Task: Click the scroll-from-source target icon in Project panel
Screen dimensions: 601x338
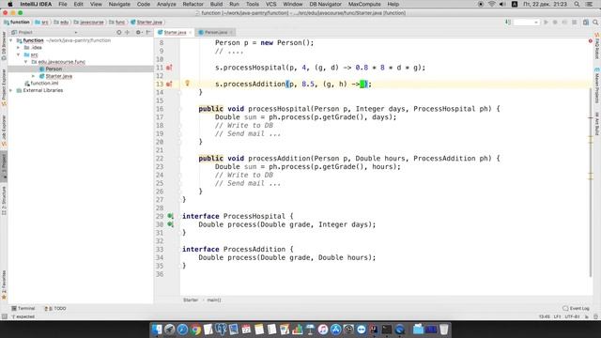Action: pyautogui.click(x=119, y=32)
